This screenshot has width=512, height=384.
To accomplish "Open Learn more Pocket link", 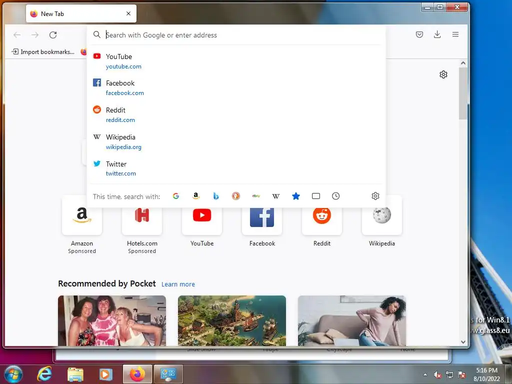I will click(x=178, y=284).
